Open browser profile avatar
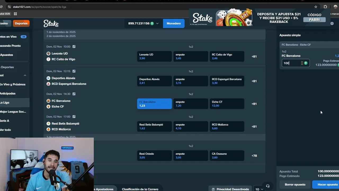Image resolution: width=339 pixels, height=191 pixels. click(x=335, y=7)
